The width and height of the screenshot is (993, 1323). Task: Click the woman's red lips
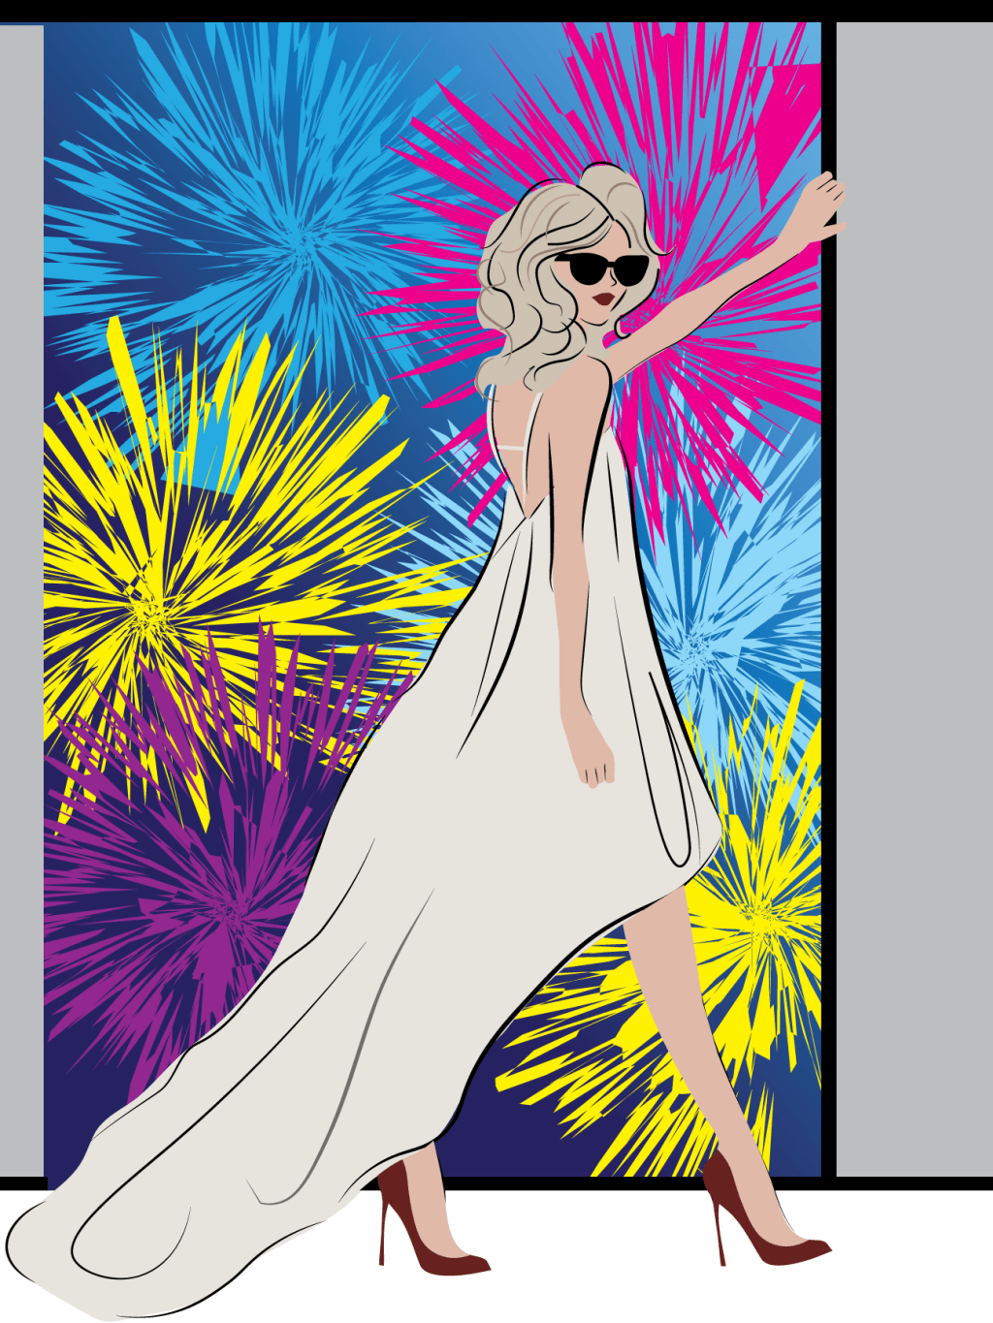[603, 299]
